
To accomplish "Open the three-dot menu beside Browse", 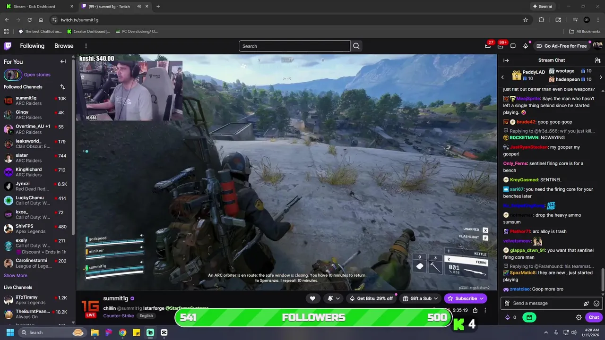I will click(x=86, y=46).
